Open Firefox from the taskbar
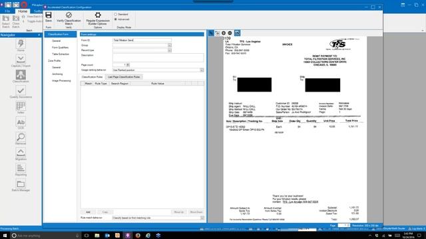This screenshot has height=239, width=426. point(138,236)
